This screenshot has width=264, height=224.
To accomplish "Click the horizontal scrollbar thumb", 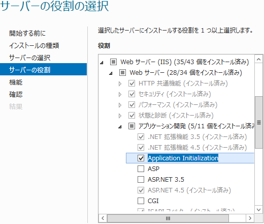I will point(168,218).
